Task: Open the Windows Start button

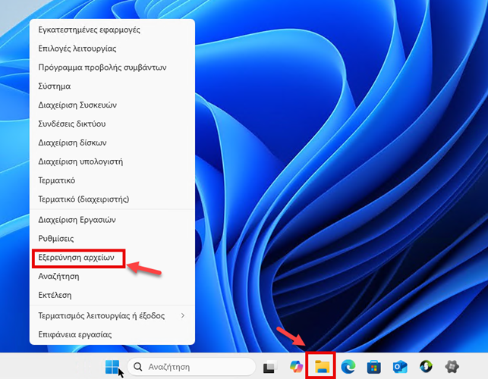Action: 112,367
